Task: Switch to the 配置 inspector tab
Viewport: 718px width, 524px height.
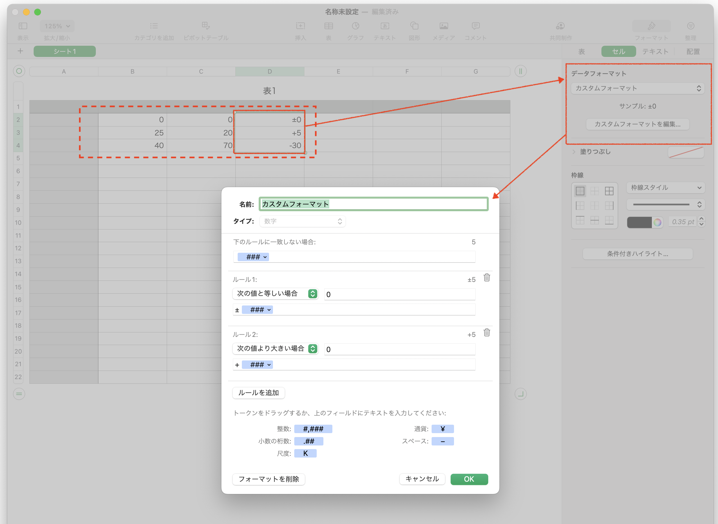Action: coord(693,51)
